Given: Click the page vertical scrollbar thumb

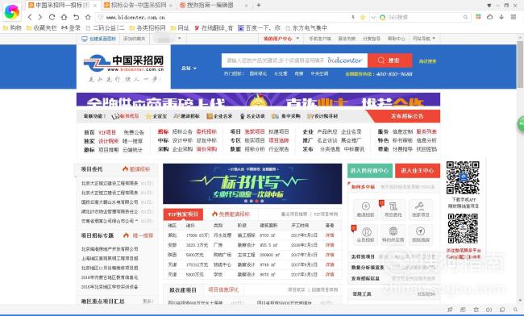Looking at the screenshot, I should point(520,64).
